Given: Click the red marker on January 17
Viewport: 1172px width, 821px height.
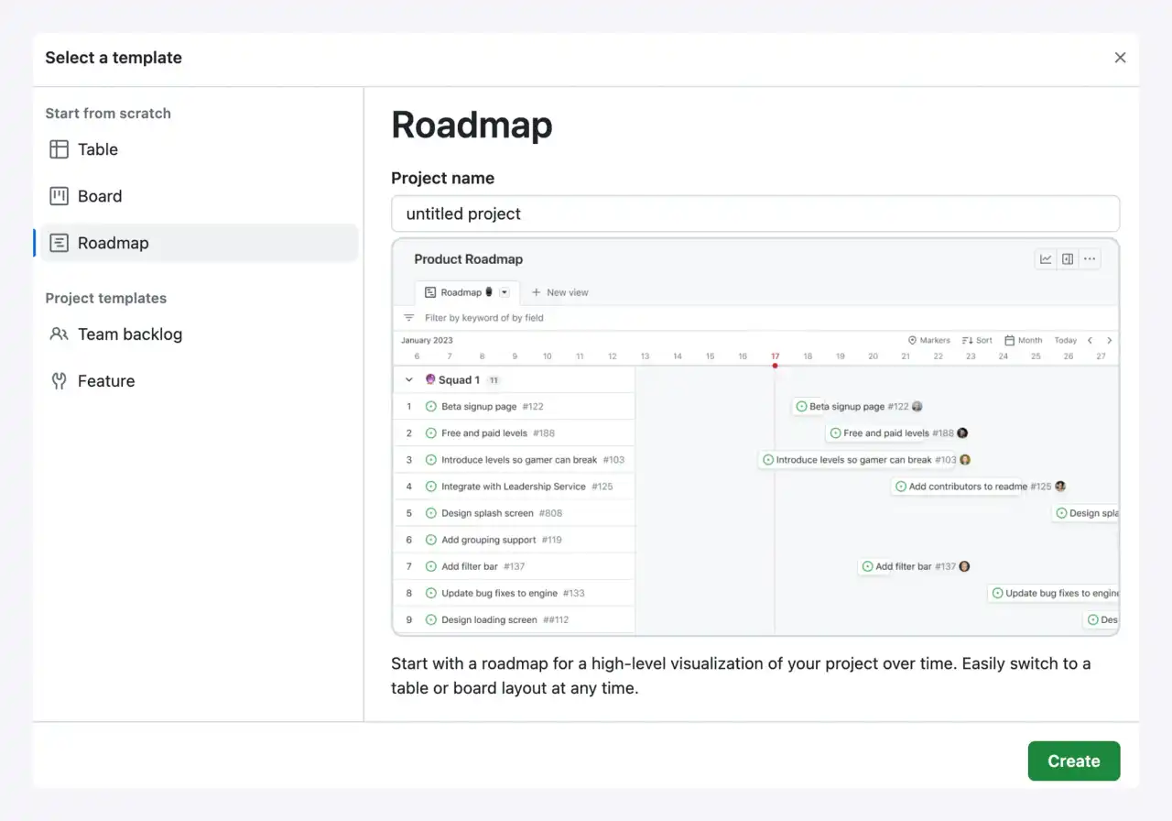Looking at the screenshot, I should (775, 365).
